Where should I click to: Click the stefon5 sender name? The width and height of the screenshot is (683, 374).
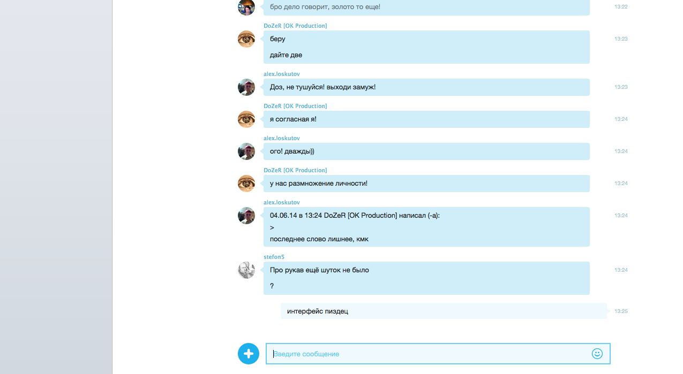pos(274,257)
